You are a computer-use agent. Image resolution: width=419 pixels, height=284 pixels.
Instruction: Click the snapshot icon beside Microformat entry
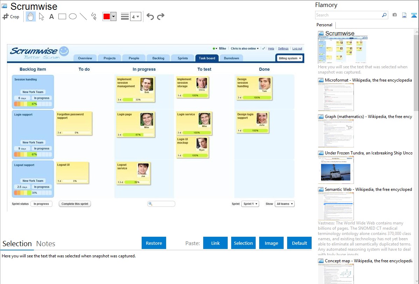tap(321, 80)
